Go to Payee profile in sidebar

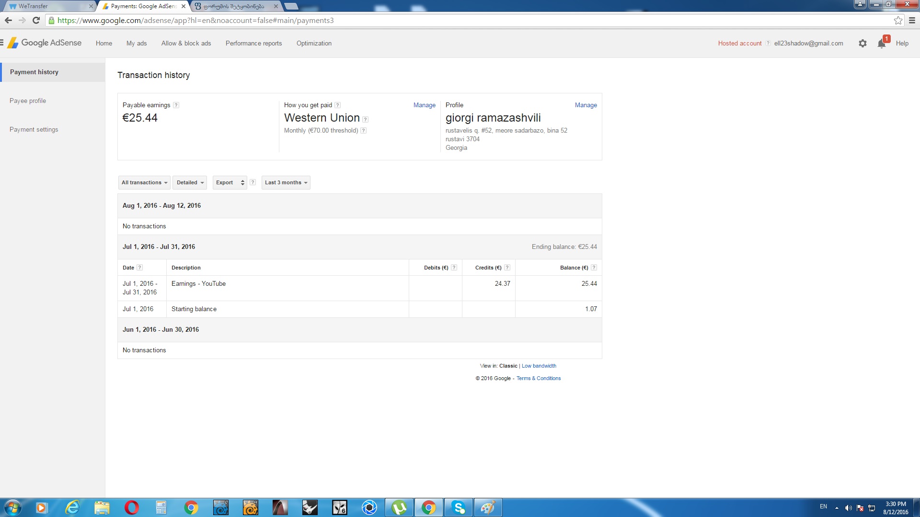[28, 101]
